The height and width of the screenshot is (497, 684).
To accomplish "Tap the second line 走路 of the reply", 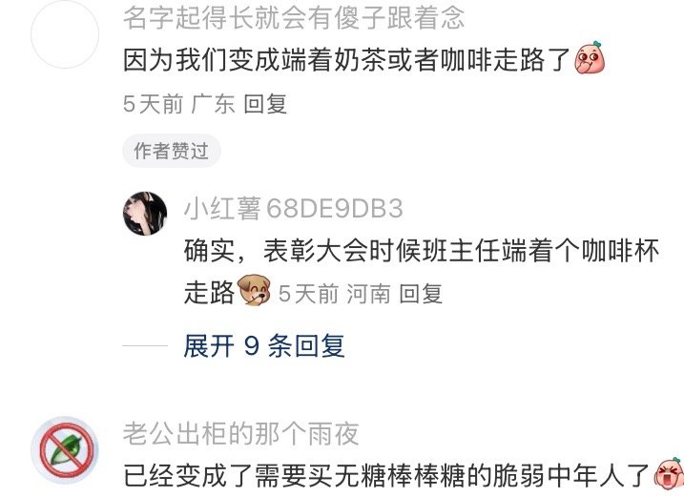I will pyautogui.click(x=209, y=292).
